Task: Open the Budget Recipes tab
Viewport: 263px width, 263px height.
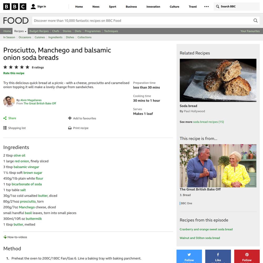Action: pyautogui.click(x=39, y=31)
